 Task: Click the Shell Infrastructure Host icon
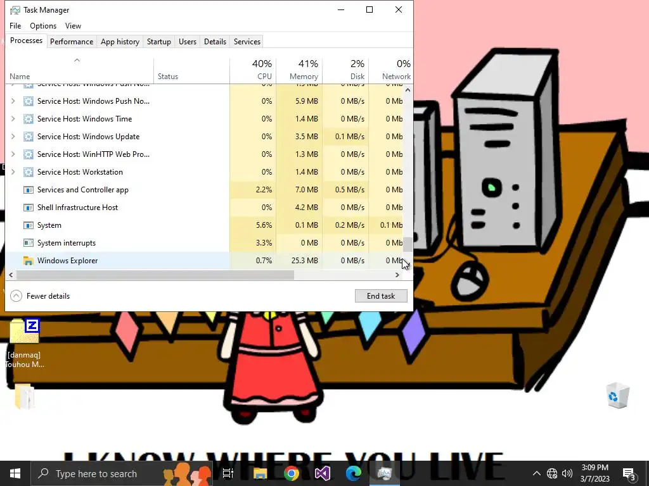(x=28, y=208)
